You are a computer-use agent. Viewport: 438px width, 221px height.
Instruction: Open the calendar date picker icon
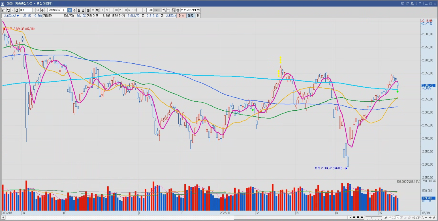click(198, 10)
